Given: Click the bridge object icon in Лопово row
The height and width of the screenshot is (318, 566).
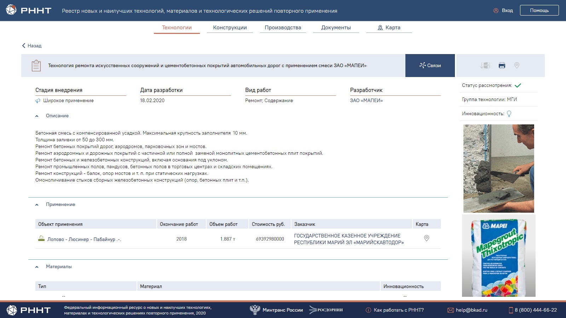Looking at the screenshot, I should click(41, 238).
